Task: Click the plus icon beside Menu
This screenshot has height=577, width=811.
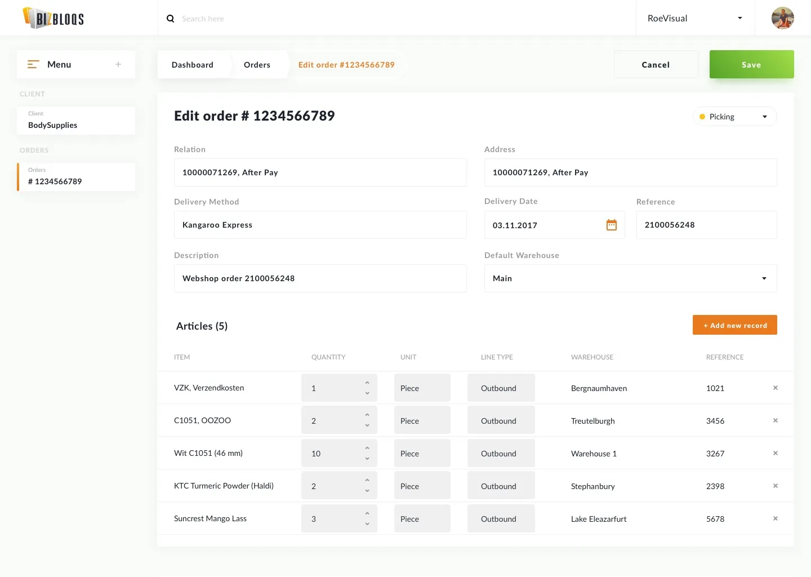Action: point(118,65)
